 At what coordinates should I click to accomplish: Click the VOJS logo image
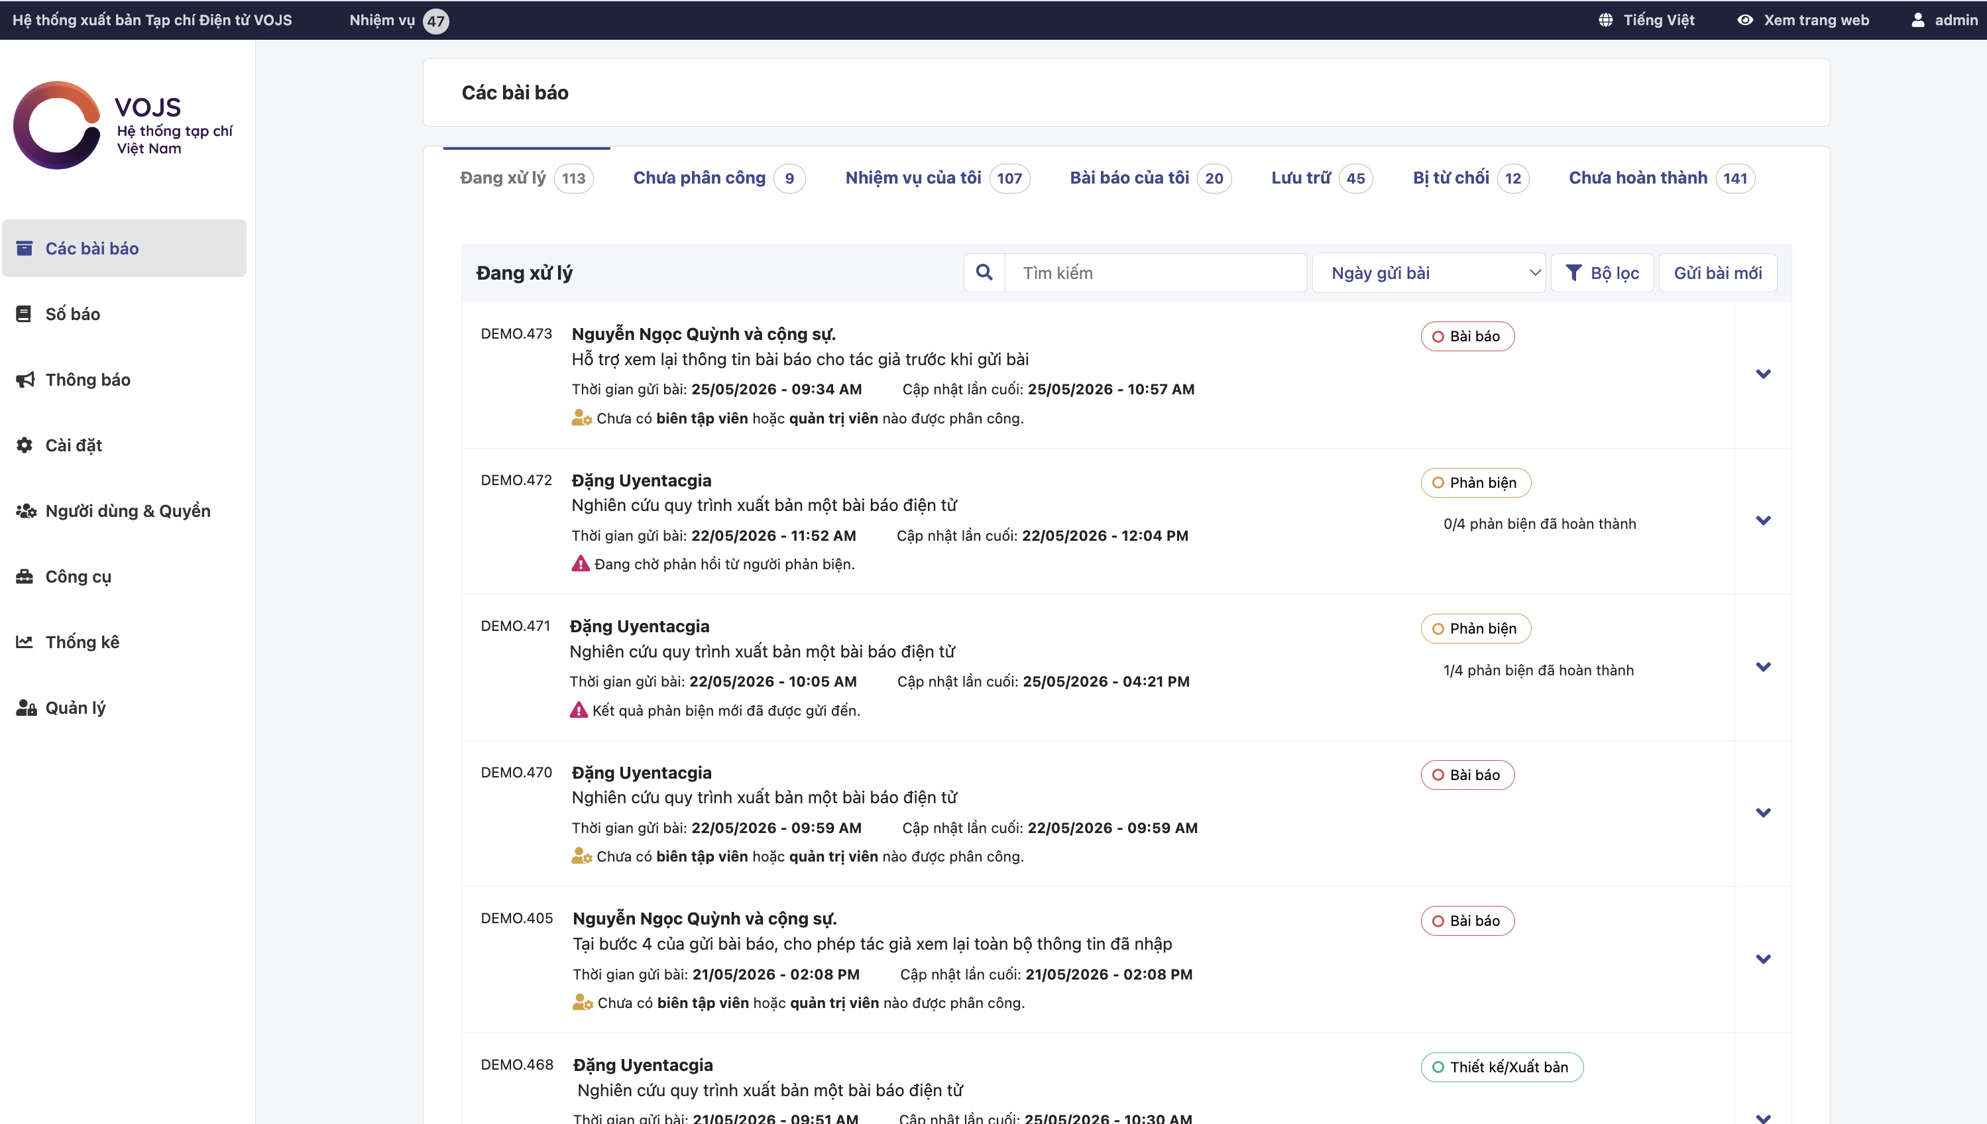click(123, 125)
